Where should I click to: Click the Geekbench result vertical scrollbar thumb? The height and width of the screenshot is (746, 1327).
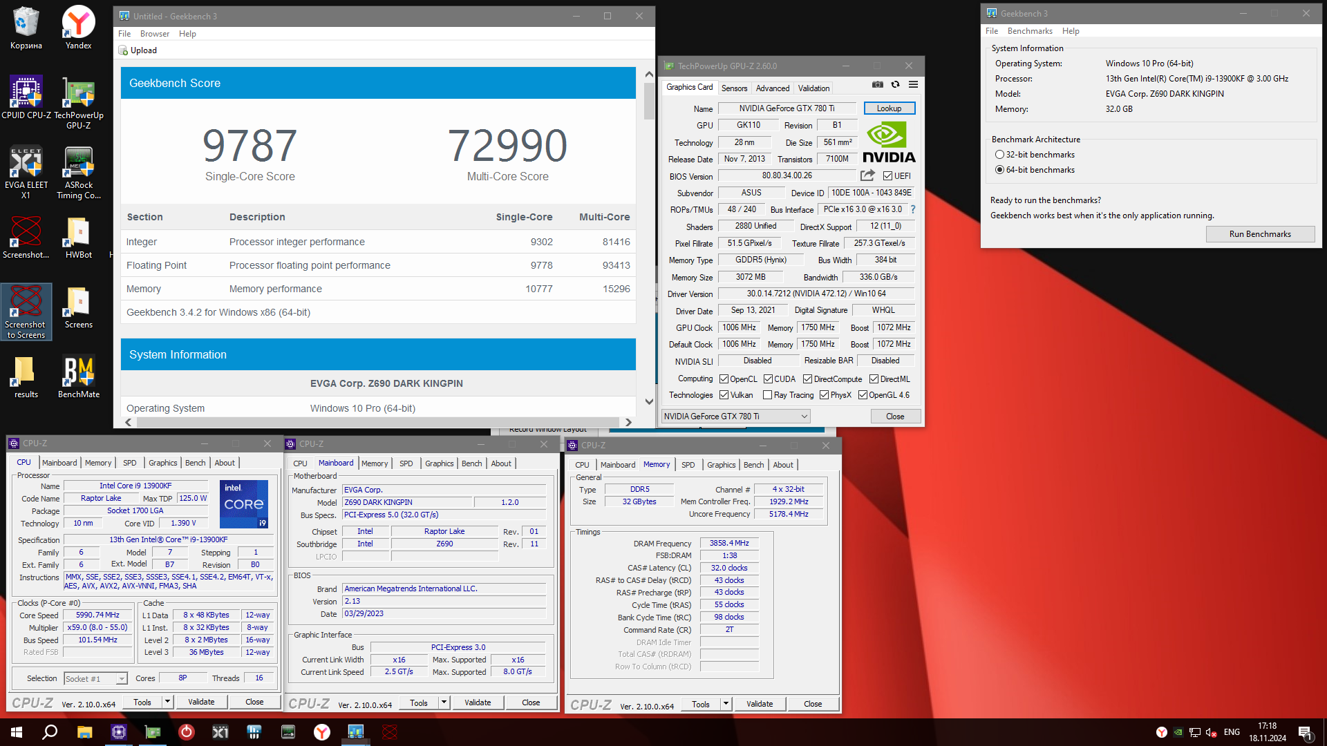(649, 101)
